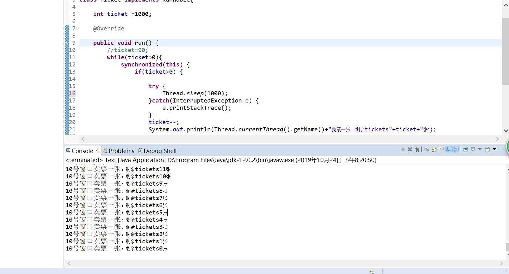Screen dimensions: 509x274
Task: Clear the console output with the Clear Console icon
Action: [x=427, y=149]
